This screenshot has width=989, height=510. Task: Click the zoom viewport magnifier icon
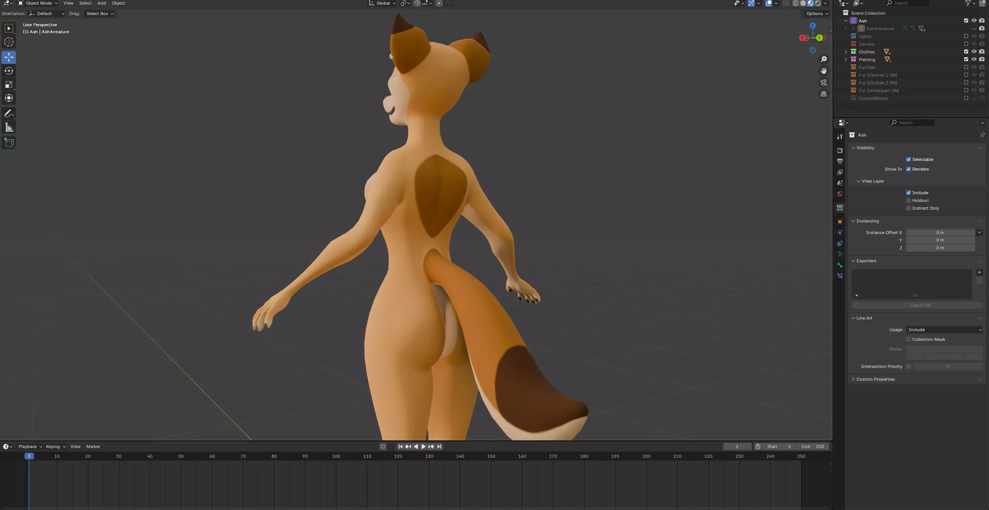[x=824, y=59]
